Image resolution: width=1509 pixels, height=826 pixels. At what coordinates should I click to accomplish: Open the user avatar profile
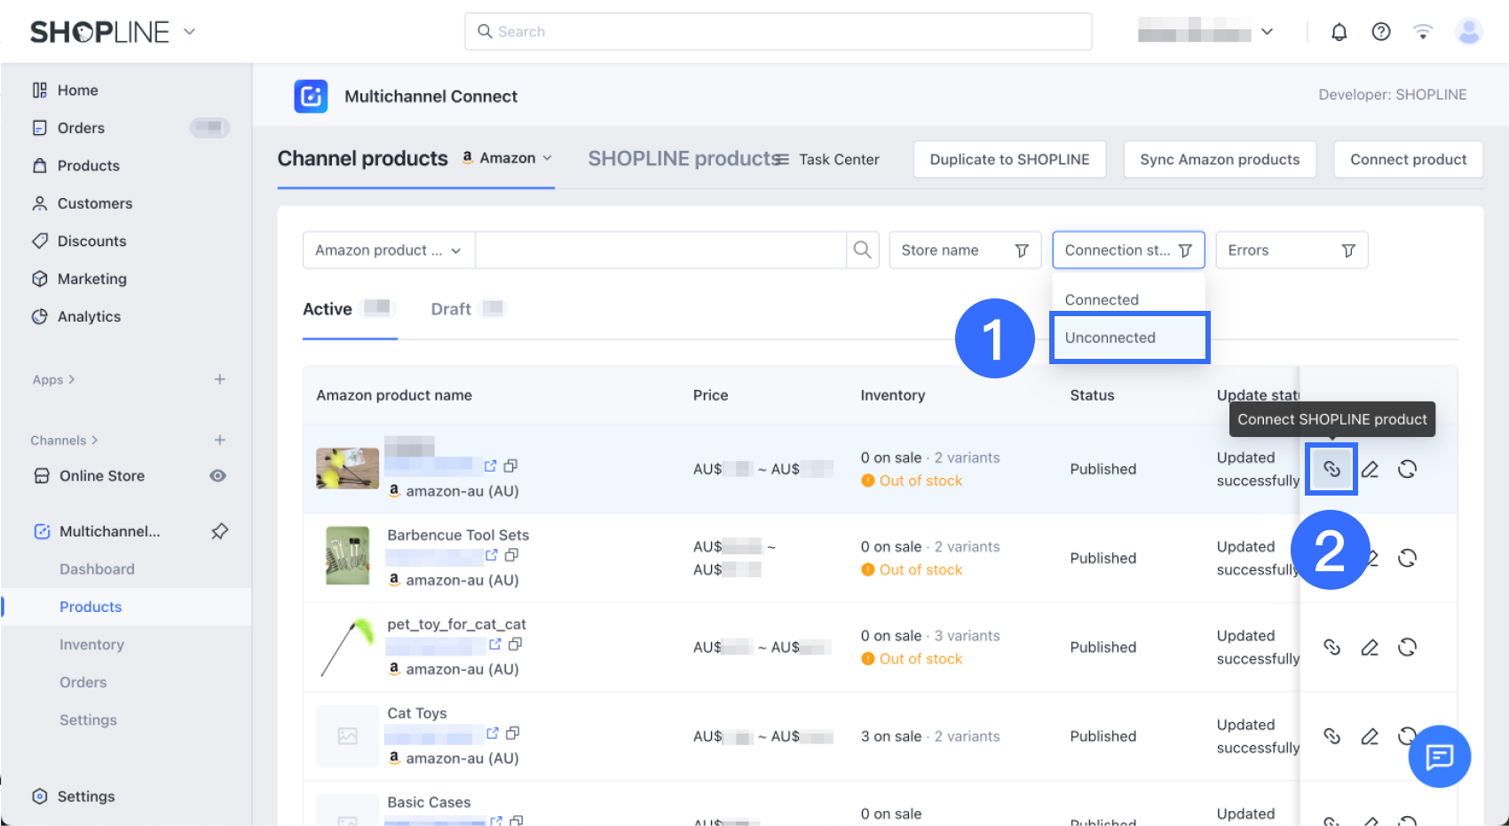[x=1469, y=32]
